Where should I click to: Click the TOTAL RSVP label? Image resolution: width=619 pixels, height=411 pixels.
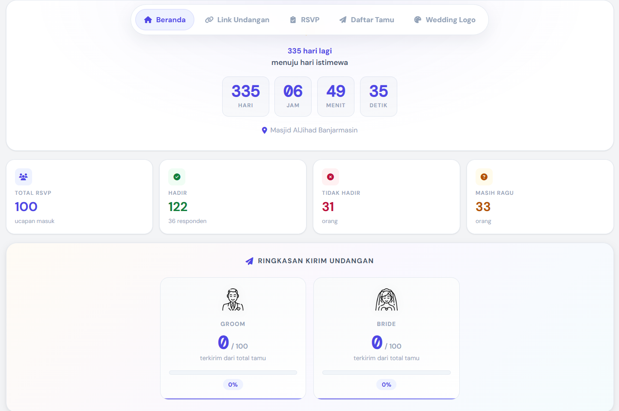(x=33, y=193)
